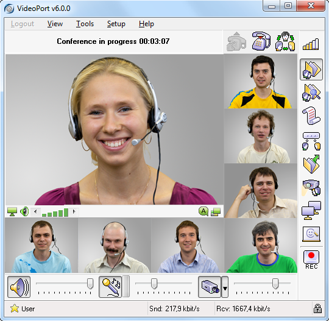Viewport: 329px width, 321px height.
Task: Start recording with the REC button
Action: [x=311, y=259]
